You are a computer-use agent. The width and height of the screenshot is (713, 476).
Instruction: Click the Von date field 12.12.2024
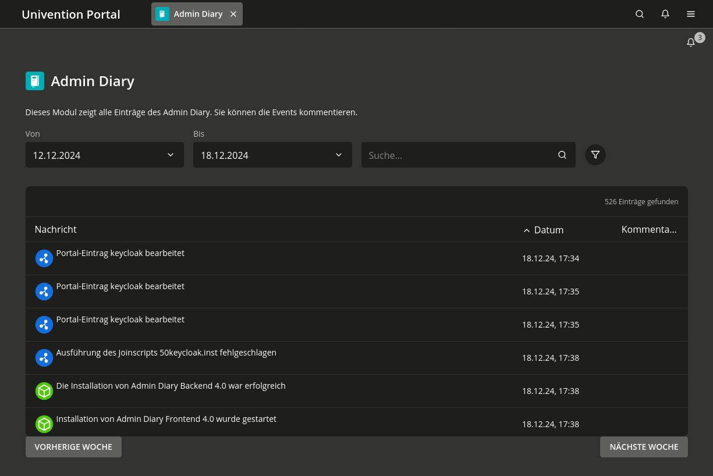click(x=105, y=155)
